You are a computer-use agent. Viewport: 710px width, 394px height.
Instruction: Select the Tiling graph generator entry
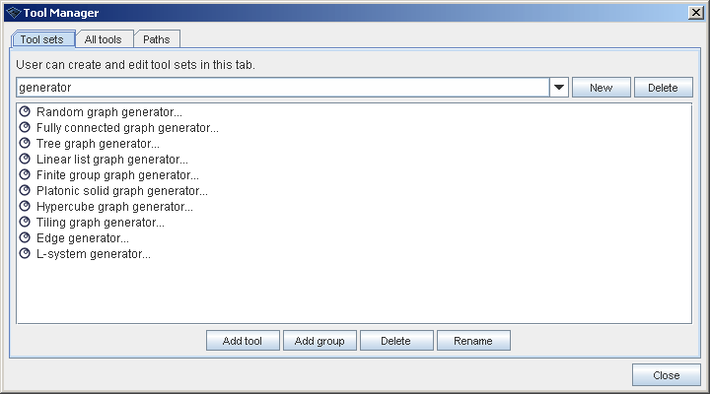[x=100, y=223]
